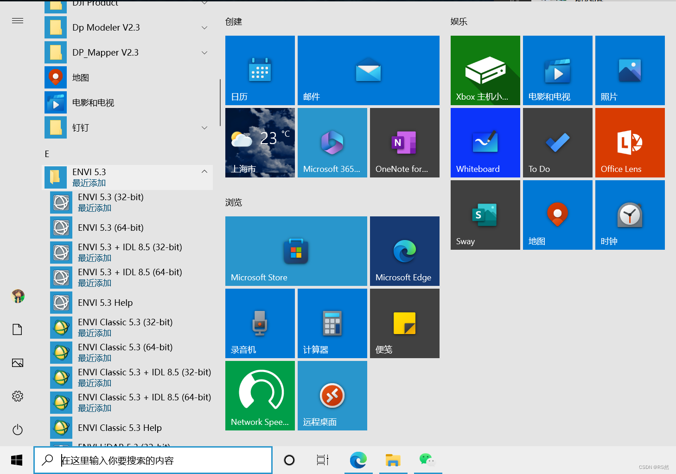Open the Movies & TV (电影和电视) tile
676x474 pixels.
558,70
